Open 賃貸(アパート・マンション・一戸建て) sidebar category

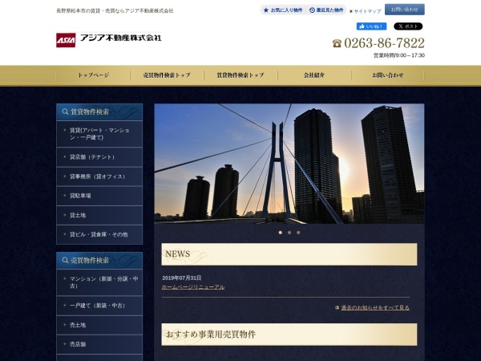pos(99,133)
